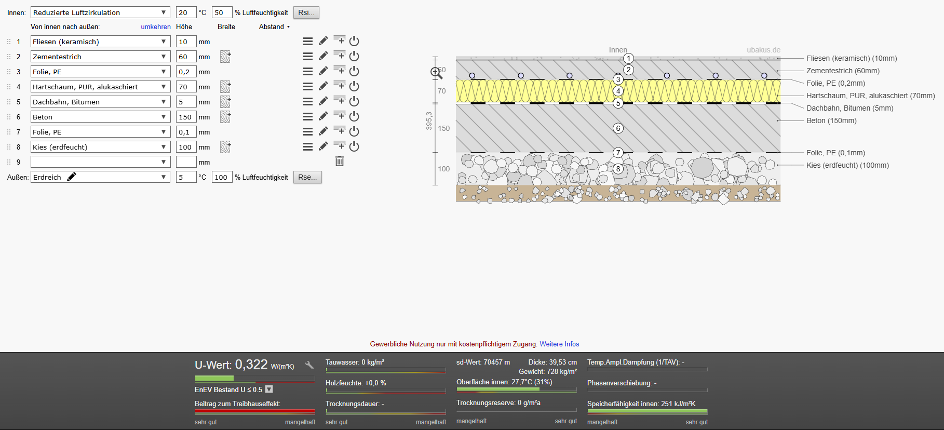Open the EnEV Bestand requirement dropdown
The height and width of the screenshot is (430, 944).
(269, 389)
